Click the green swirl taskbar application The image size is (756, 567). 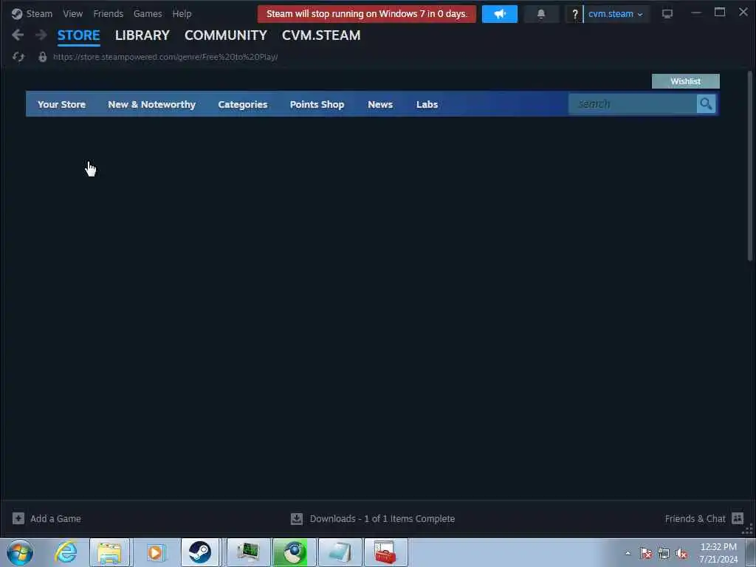click(x=293, y=552)
